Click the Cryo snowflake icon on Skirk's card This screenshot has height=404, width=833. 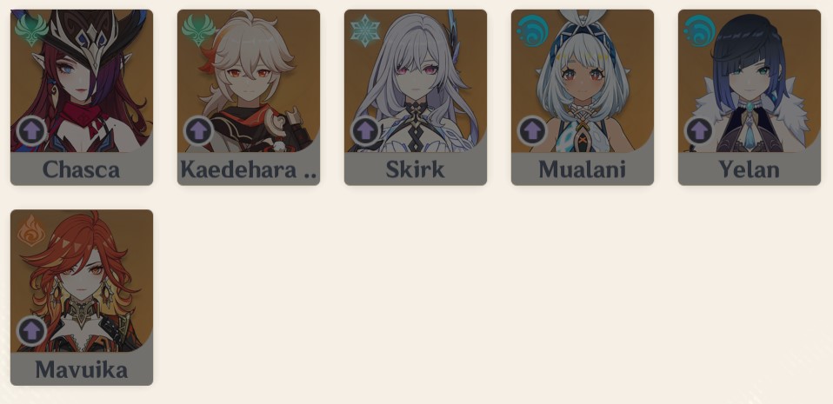pos(365,30)
